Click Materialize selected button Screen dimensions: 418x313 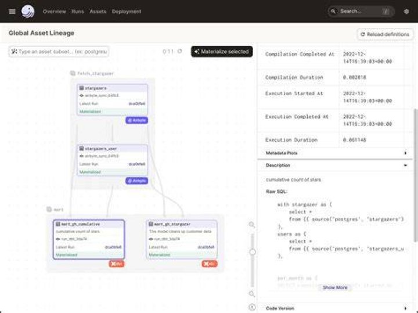point(222,52)
